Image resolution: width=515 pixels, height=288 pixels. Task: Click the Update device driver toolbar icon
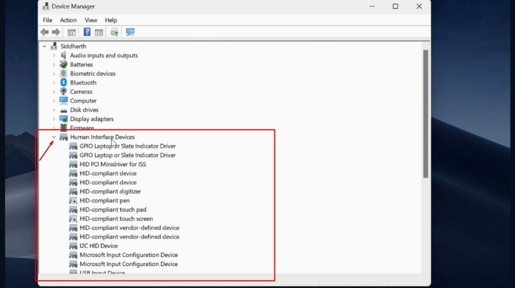pos(115,32)
